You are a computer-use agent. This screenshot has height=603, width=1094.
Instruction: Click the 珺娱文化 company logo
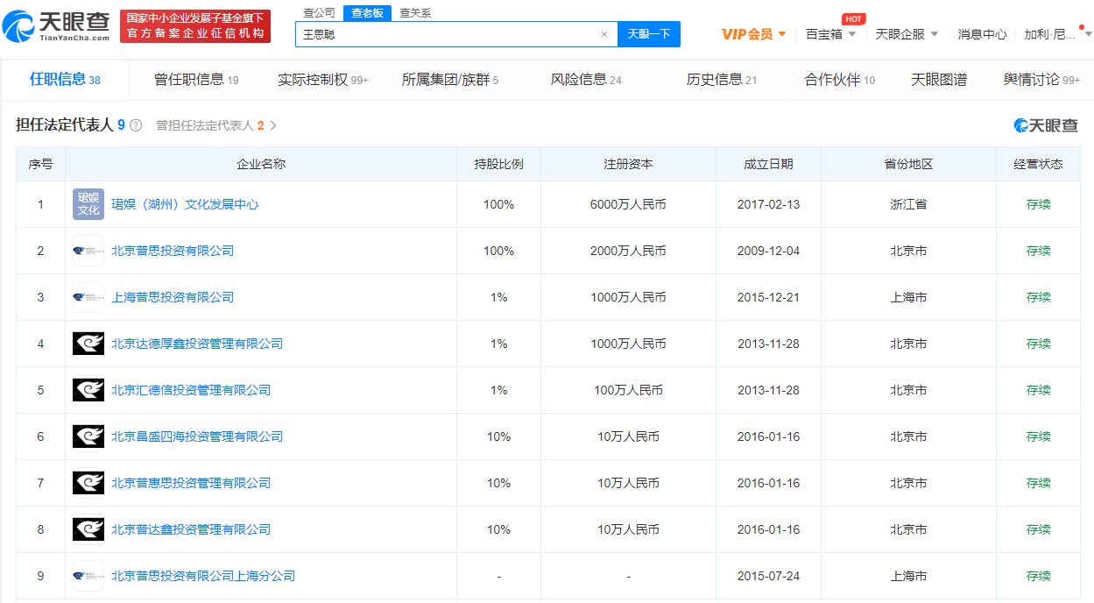(88, 204)
